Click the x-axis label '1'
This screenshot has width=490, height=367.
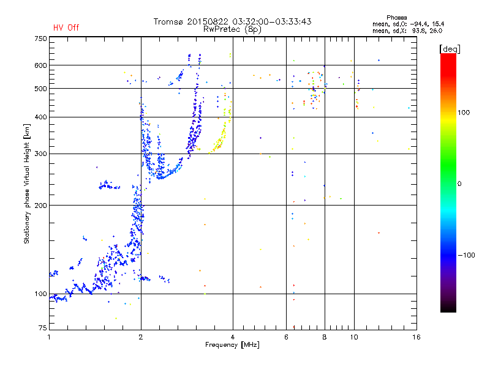point(49,337)
